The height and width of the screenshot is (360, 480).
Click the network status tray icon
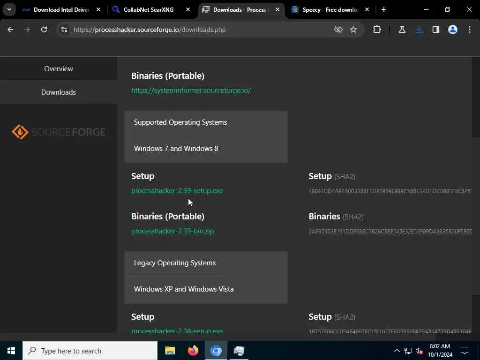point(408,351)
